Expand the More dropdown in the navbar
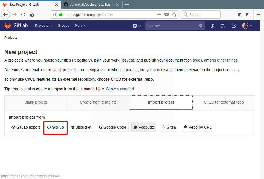This screenshot has width=264, height=179. point(80,26)
